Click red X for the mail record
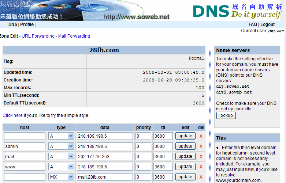This screenshot has height=183, width=286. click(x=201, y=157)
